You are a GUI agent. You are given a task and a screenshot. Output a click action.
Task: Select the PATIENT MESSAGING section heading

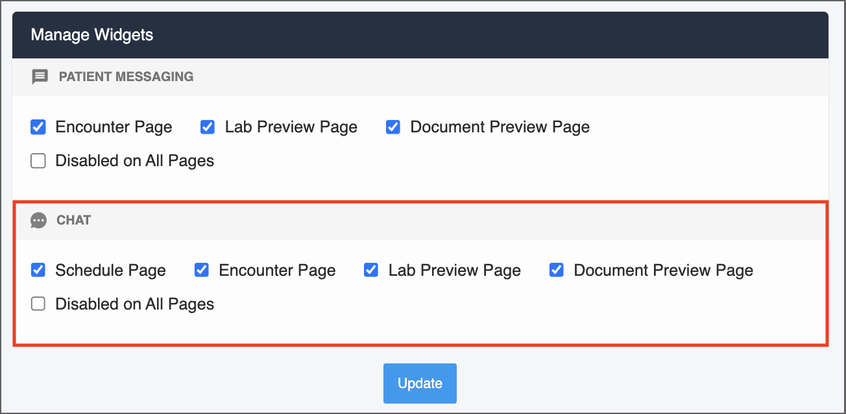(127, 77)
